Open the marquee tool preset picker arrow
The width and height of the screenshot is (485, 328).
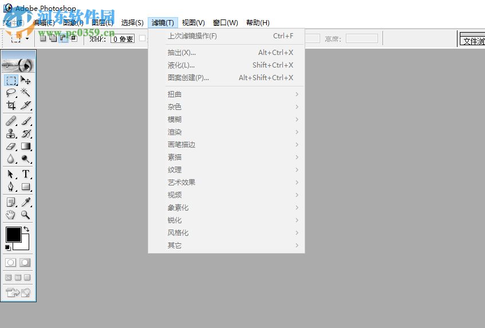point(27,39)
